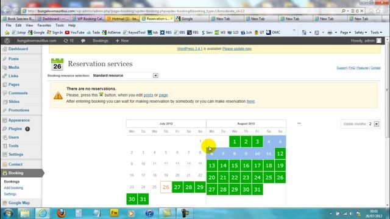The width and height of the screenshot is (390, 219).
Task: Click the WordPress logo in admin bar
Action: tap(7, 41)
